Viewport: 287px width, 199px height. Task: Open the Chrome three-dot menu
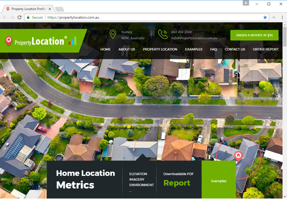pyautogui.click(x=282, y=17)
